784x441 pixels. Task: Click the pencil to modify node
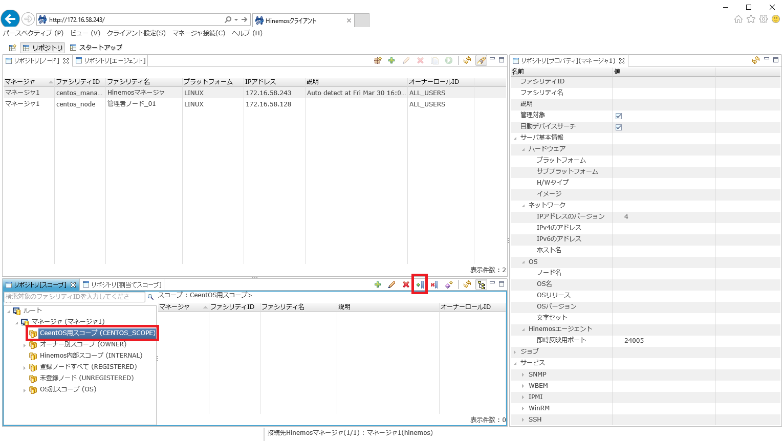click(x=406, y=60)
